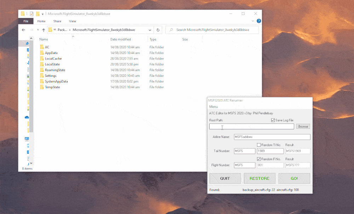Click the Quick access star in sidebar
Viewport: 354px width, 214px height.
click(27, 43)
